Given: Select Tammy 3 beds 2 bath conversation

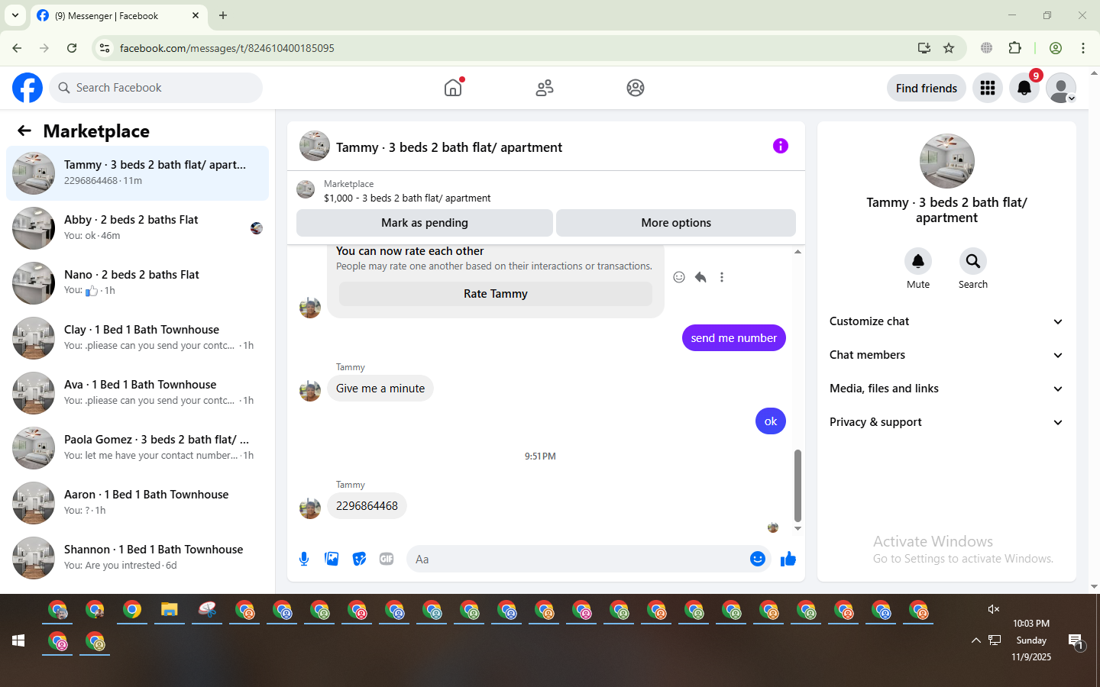Looking at the screenshot, I should [x=137, y=173].
